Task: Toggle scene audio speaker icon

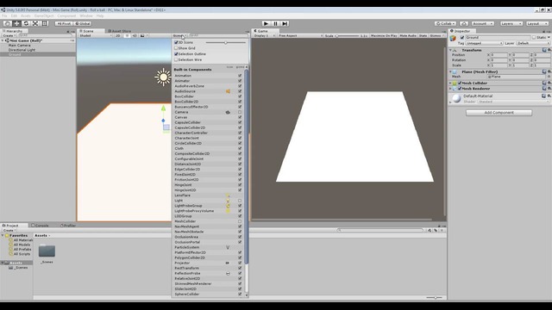Action: tap(135, 36)
